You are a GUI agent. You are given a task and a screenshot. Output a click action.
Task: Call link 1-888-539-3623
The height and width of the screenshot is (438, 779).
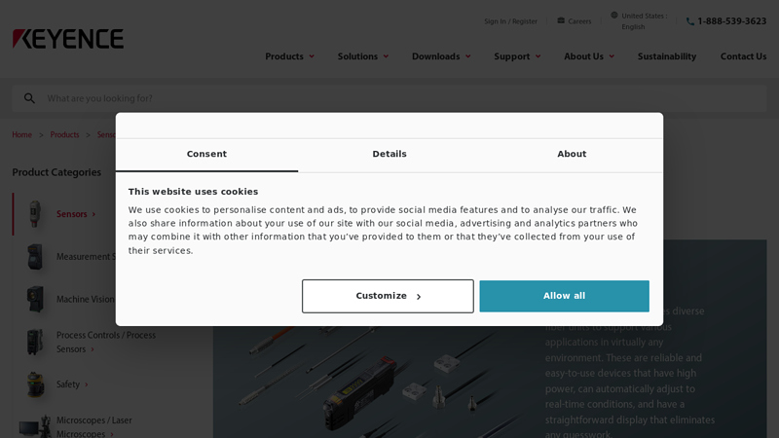coord(732,21)
